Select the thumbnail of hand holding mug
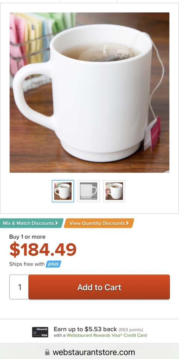179x359 pixels. pyautogui.click(x=114, y=191)
